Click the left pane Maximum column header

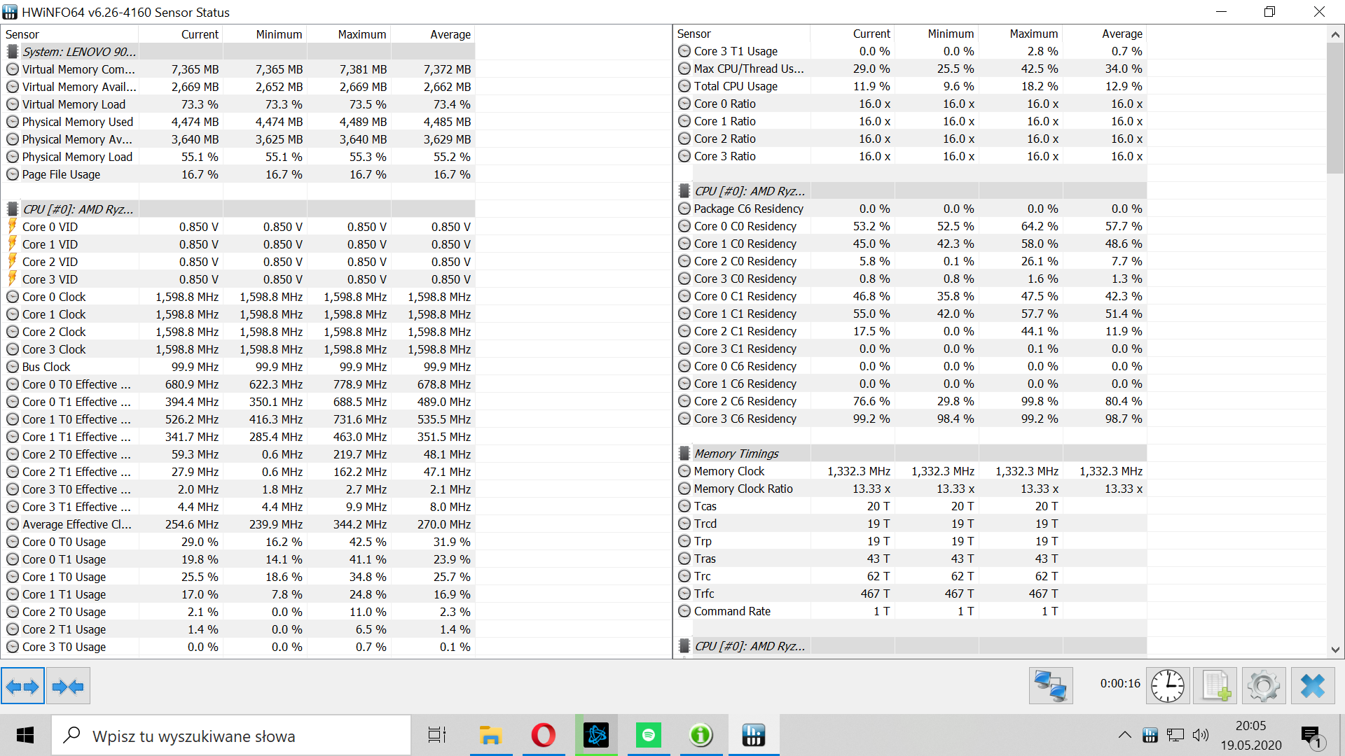[349, 34]
